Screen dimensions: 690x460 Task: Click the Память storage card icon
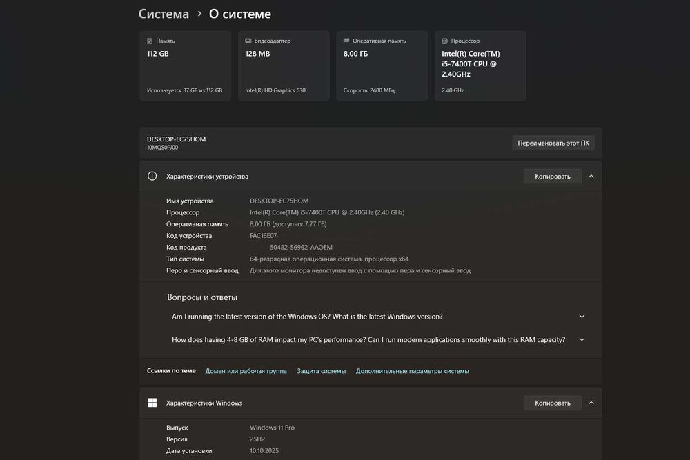(x=150, y=41)
